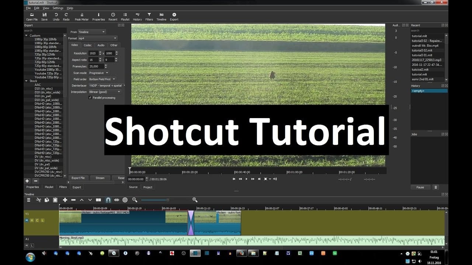Lock audio track A1 with L button
Viewport: 472px width, 265px height.
coord(32,245)
